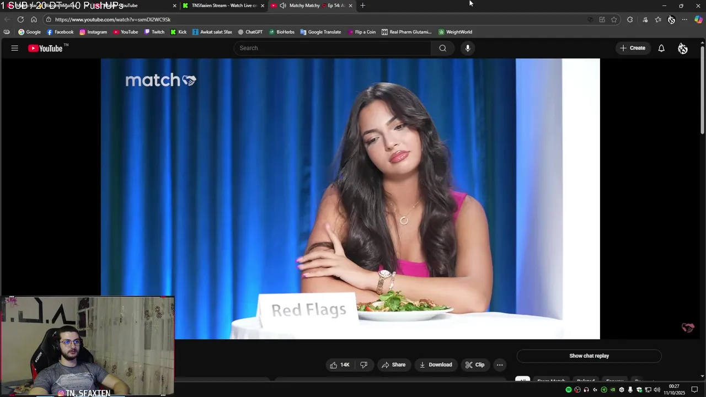This screenshot has height=397, width=706.
Task: Share the video
Action: pyautogui.click(x=394, y=364)
